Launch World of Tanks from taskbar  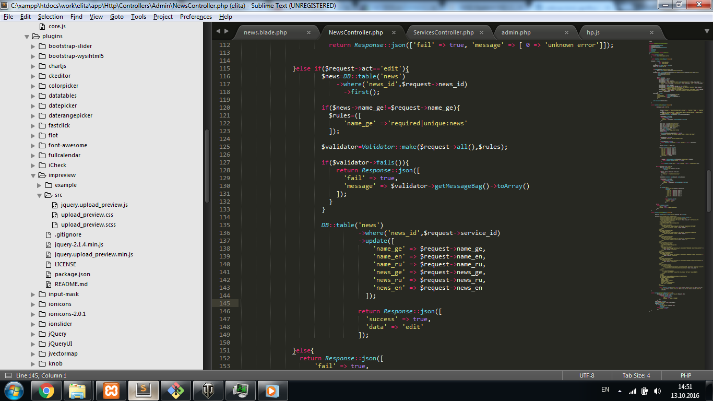[x=208, y=390]
